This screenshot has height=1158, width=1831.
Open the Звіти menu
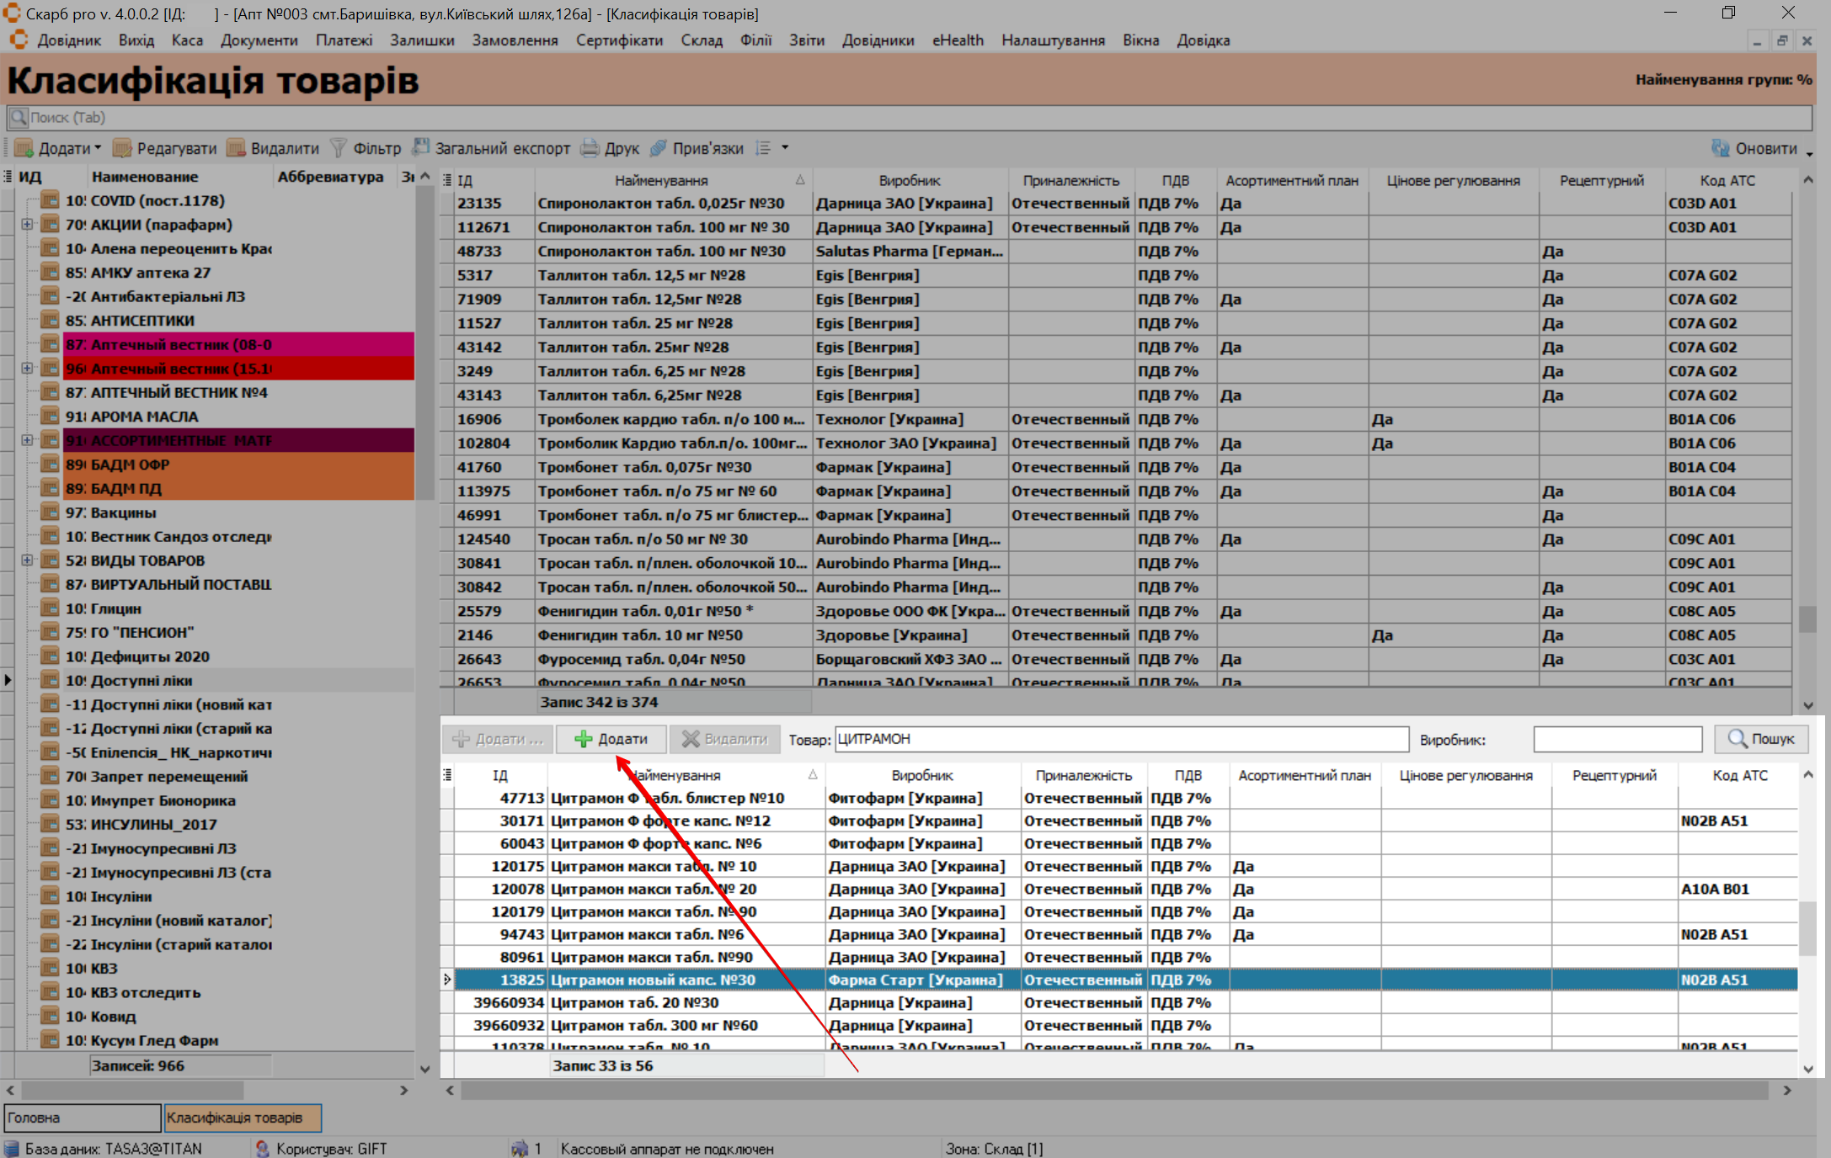[x=806, y=40]
